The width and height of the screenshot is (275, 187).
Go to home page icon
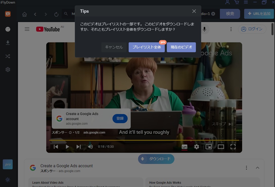pyautogui.click(x=25, y=14)
